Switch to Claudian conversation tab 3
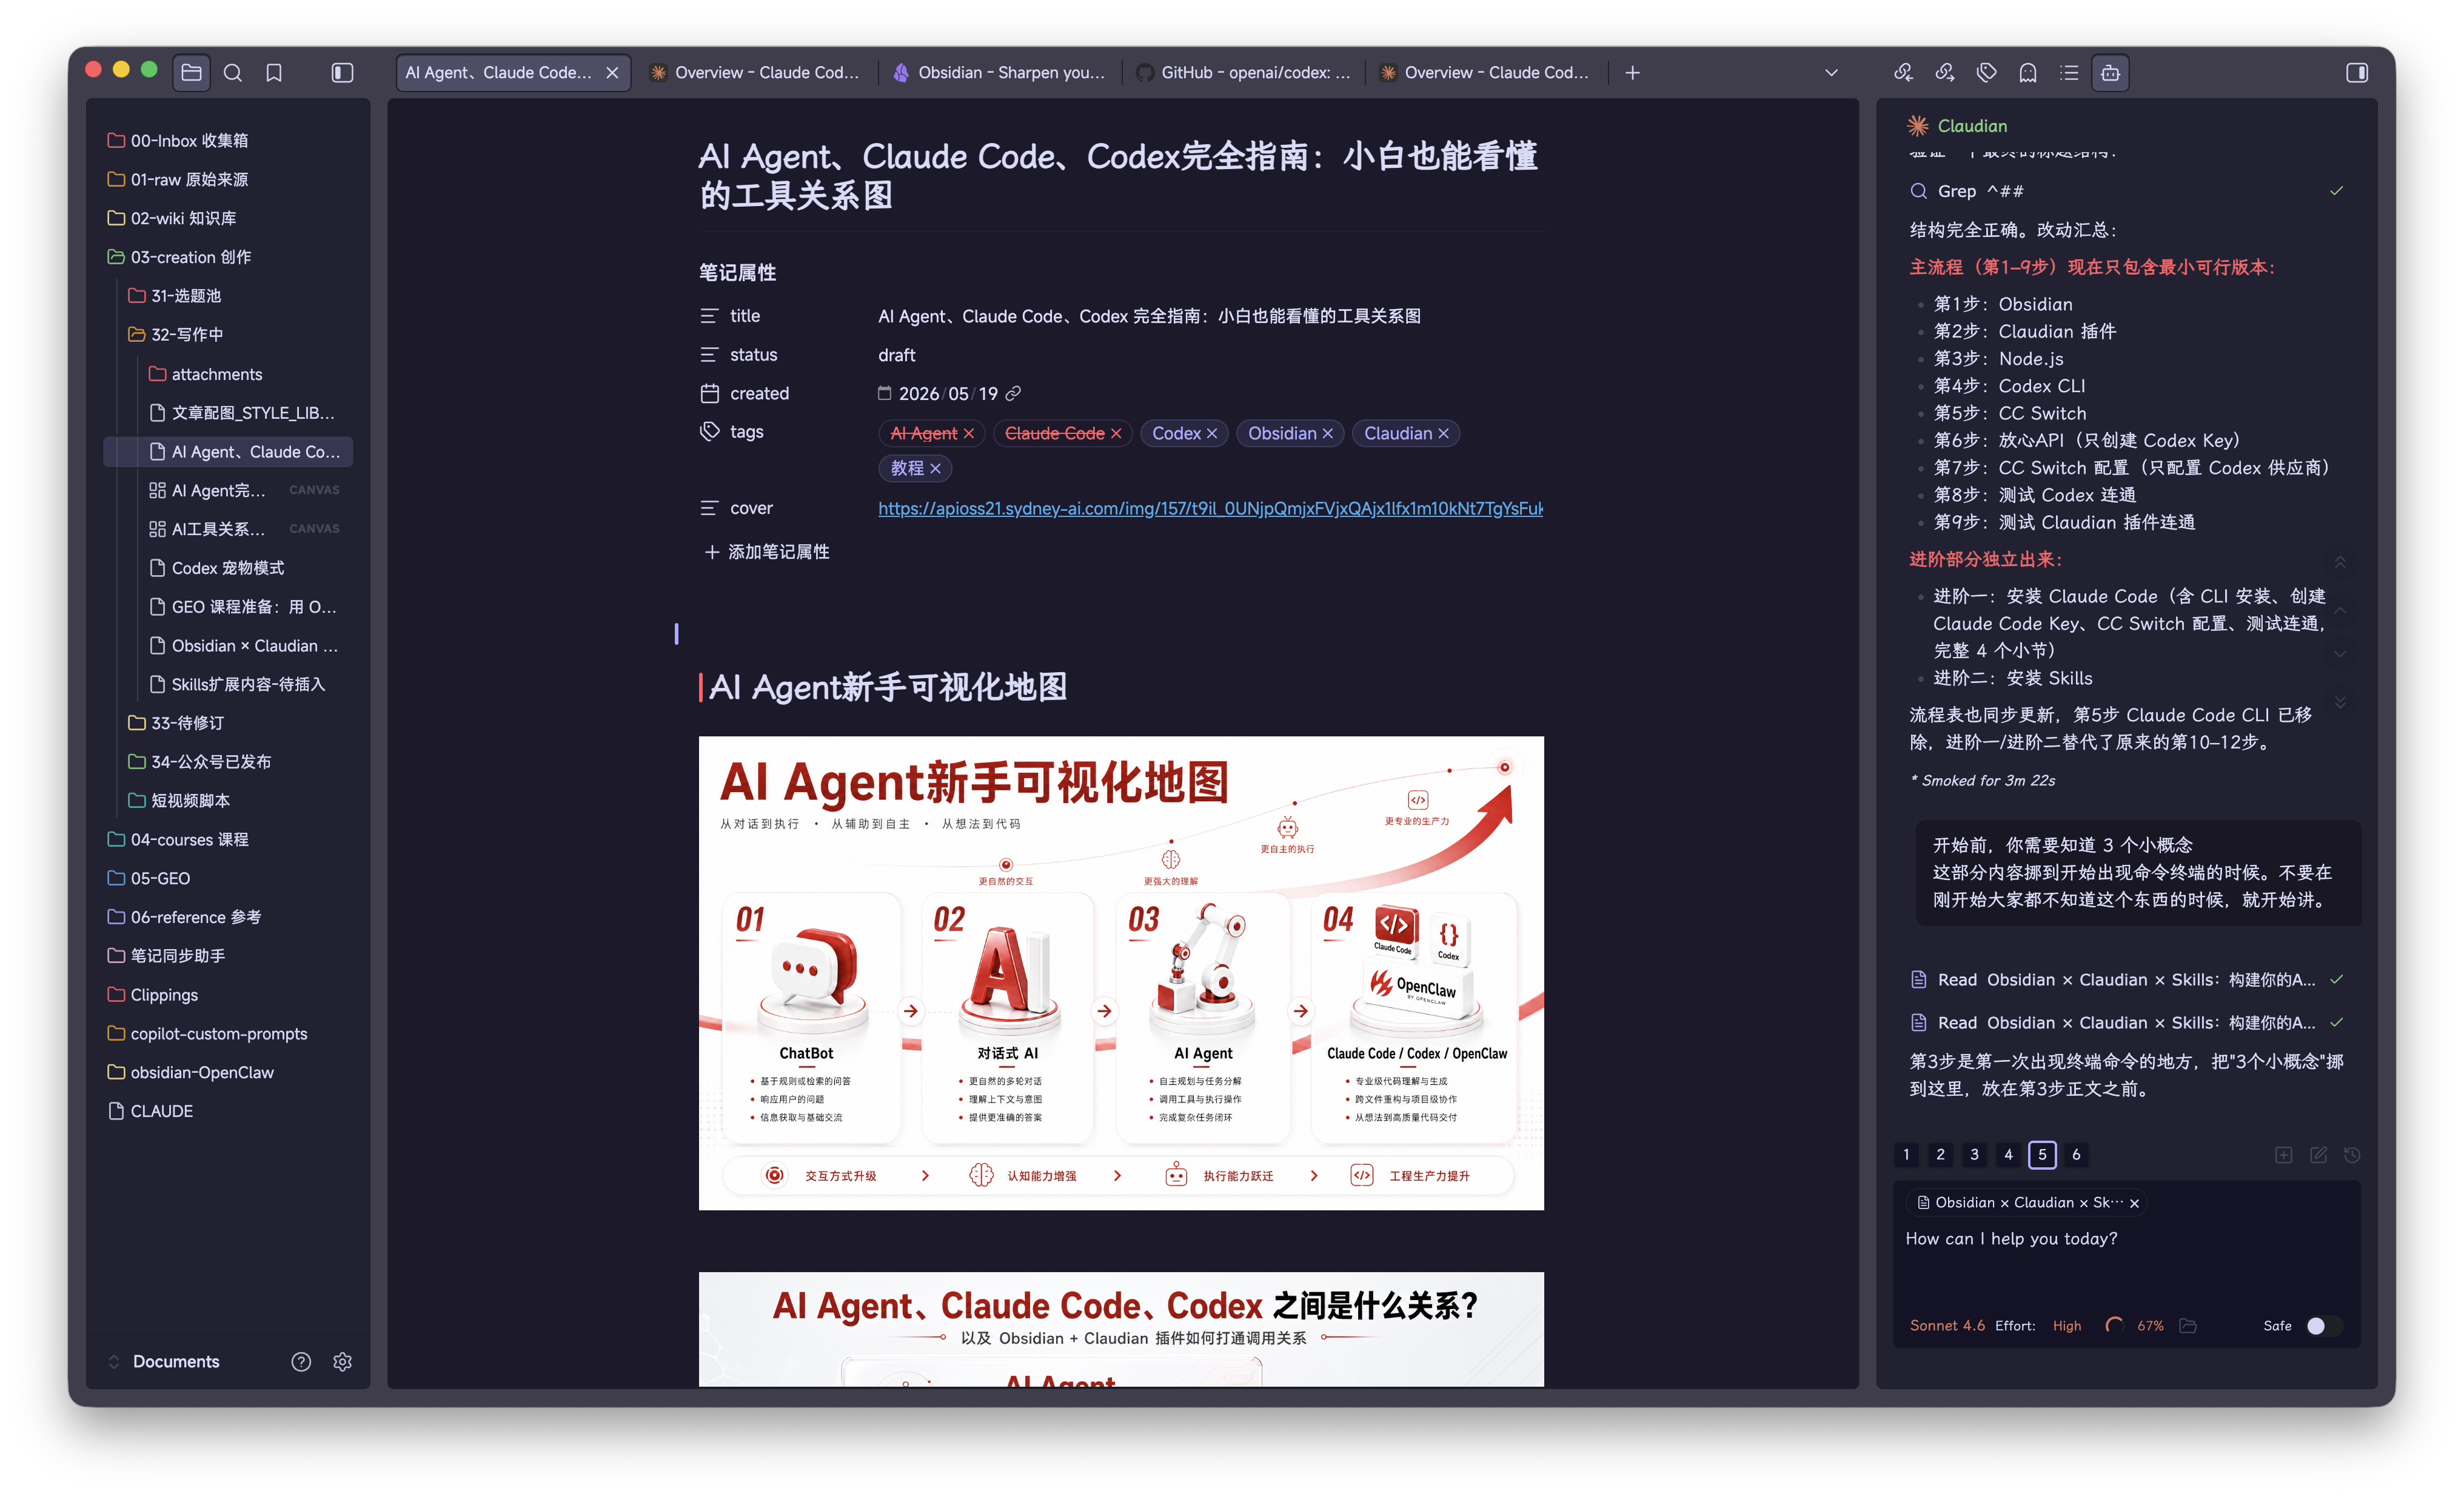 pyautogui.click(x=1974, y=1154)
